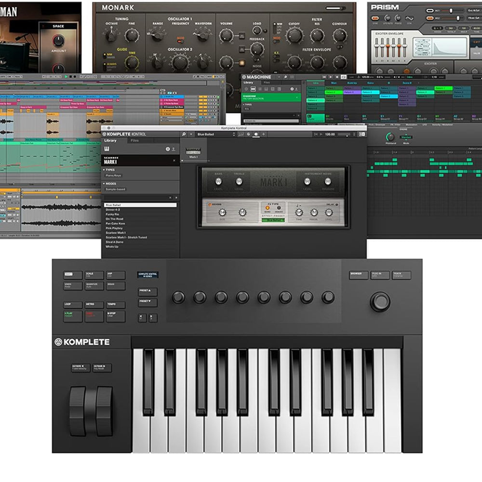Click the user content icon in Library panel

(x=174, y=149)
